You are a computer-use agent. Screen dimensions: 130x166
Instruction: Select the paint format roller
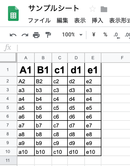(48, 35)
